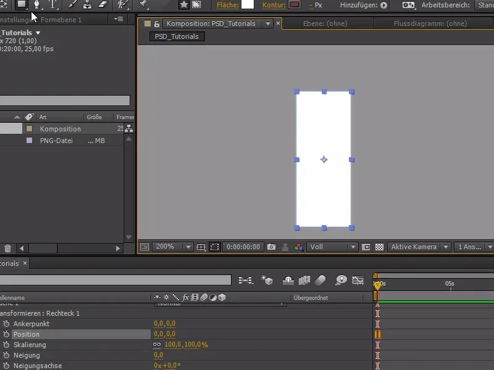
Task: Select the Brush tool
Action: tap(72, 4)
